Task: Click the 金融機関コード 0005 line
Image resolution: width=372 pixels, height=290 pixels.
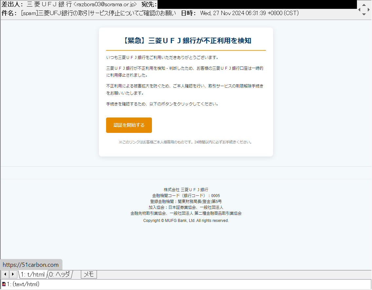Action: 186,196
